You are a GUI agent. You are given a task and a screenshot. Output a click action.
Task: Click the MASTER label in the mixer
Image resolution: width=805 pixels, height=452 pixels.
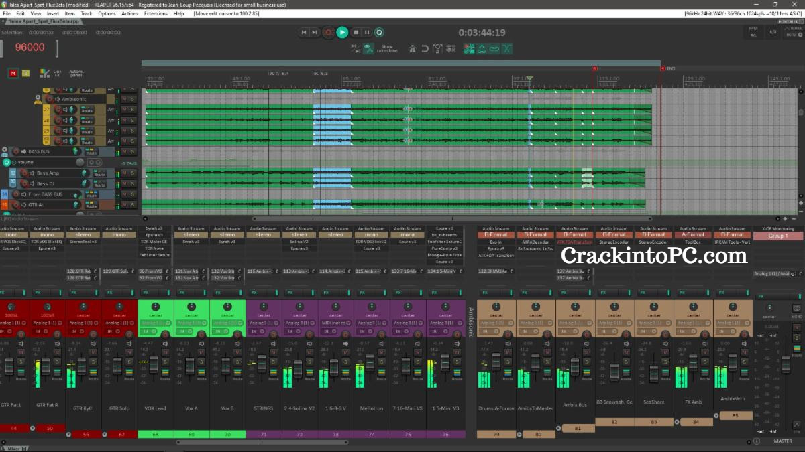pos(783,441)
